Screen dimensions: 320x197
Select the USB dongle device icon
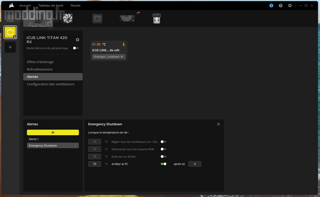pos(157,18)
